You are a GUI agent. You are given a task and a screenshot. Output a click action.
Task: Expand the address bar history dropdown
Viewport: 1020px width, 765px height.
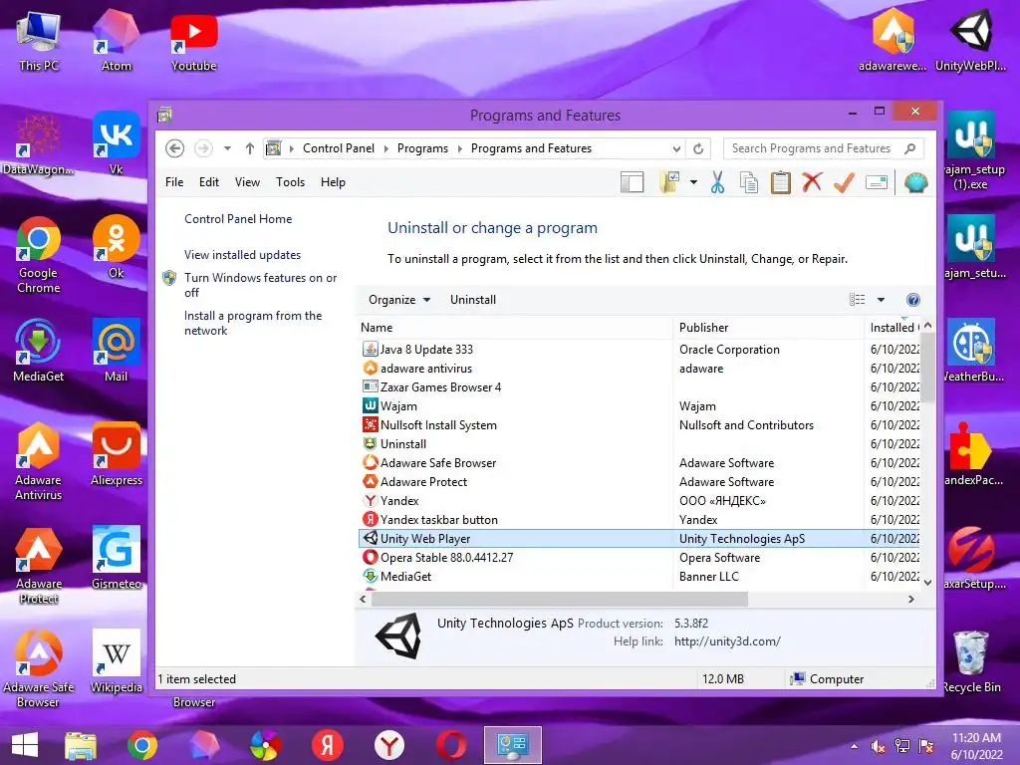pos(676,149)
